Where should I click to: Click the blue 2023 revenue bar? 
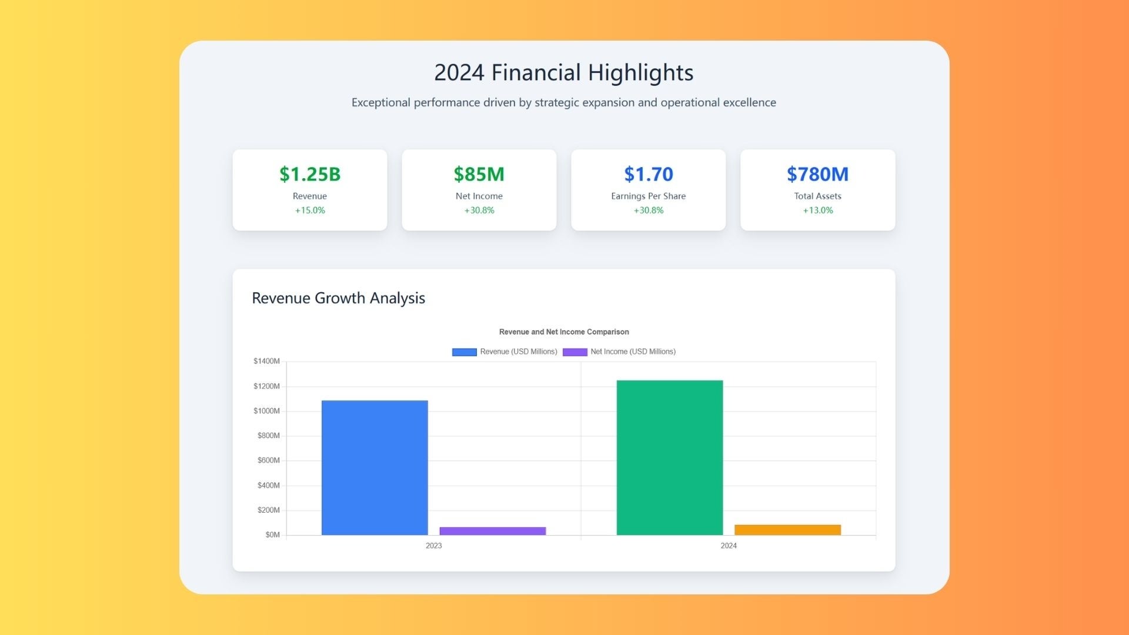375,467
